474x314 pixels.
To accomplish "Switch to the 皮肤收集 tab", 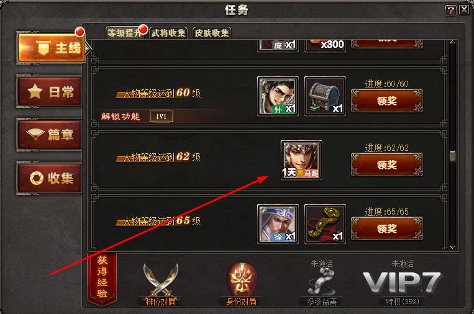I will click(x=212, y=33).
